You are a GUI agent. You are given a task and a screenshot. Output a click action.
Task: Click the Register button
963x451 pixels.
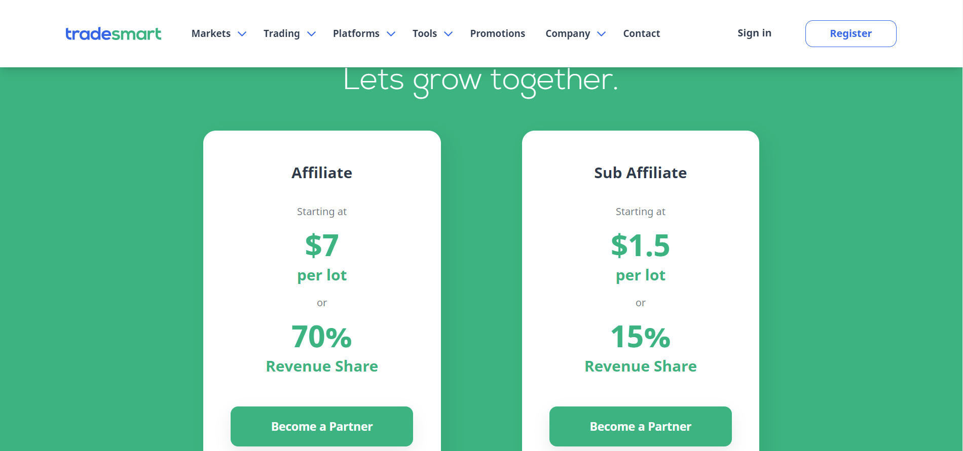tap(851, 33)
